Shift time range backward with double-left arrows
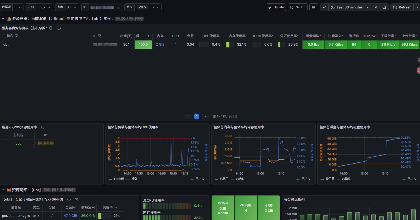420x220 pixels. [324, 7]
